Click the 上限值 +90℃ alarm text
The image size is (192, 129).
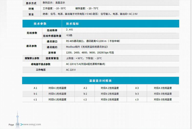[84, 58]
